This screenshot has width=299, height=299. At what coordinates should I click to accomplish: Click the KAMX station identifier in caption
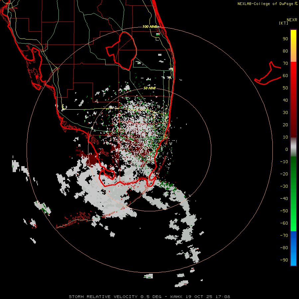pyautogui.click(x=176, y=297)
